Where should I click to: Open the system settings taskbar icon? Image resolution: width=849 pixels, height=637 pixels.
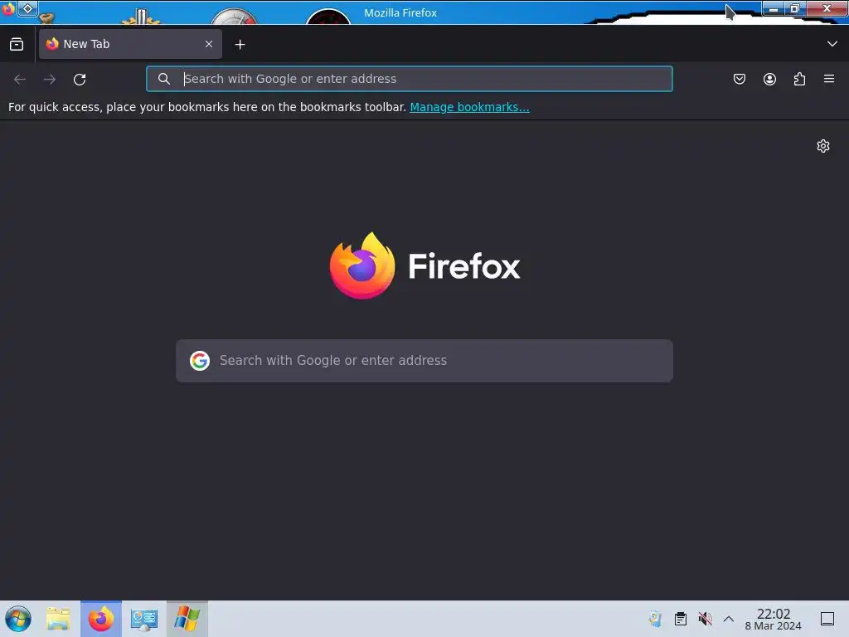pyautogui.click(x=144, y=619)
